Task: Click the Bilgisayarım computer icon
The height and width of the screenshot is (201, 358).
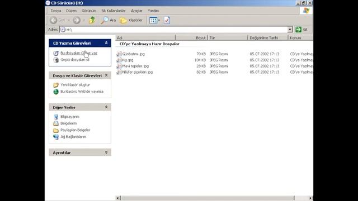Action: pyautogui.click(x=56, y=117)
